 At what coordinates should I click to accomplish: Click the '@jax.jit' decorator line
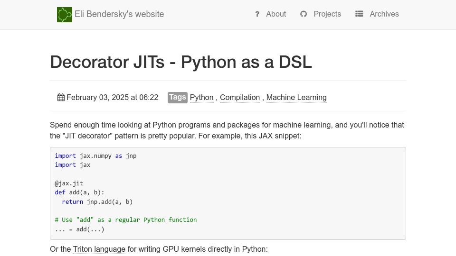coord(69,183)
